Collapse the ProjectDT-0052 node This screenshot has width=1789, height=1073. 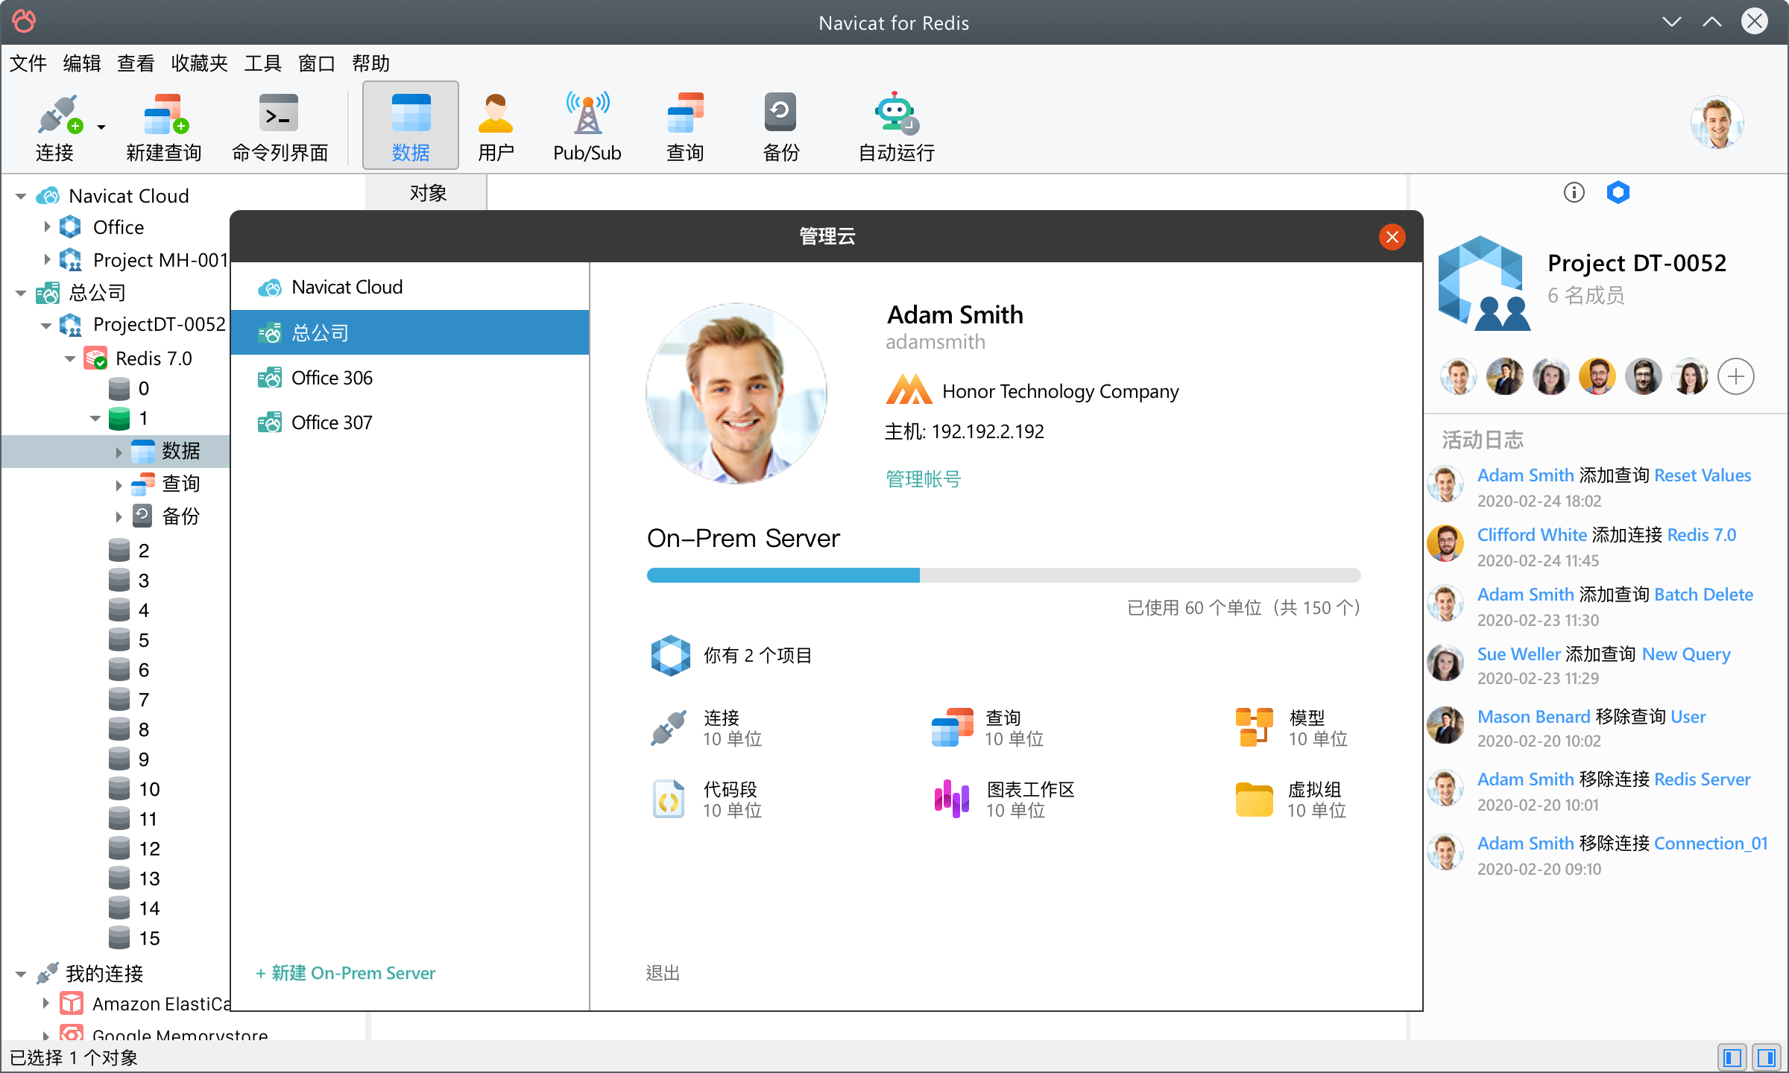[x=46, y=326]
